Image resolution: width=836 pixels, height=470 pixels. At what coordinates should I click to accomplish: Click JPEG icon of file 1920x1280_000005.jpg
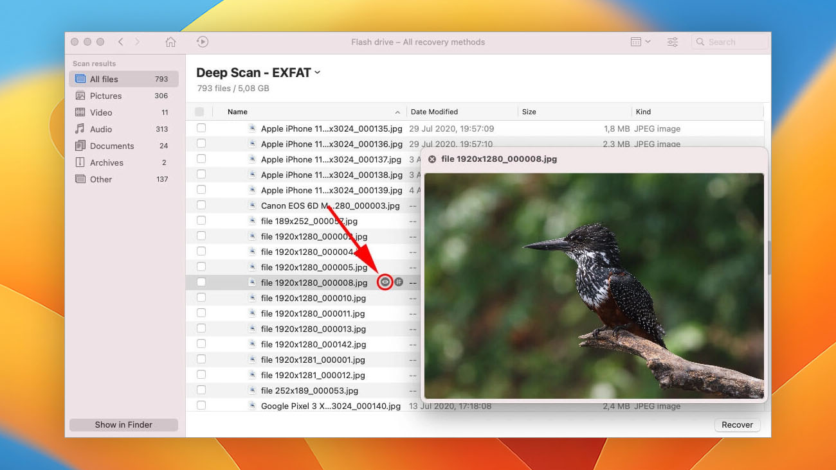click(x=252, y=266)
